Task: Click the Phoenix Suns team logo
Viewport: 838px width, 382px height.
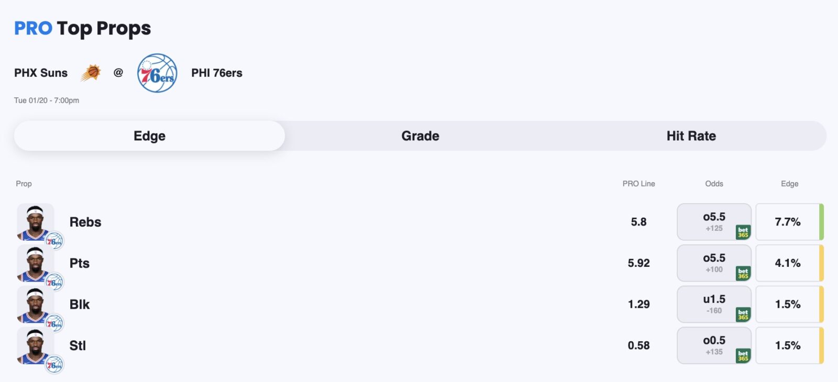Action: [91, 73]
